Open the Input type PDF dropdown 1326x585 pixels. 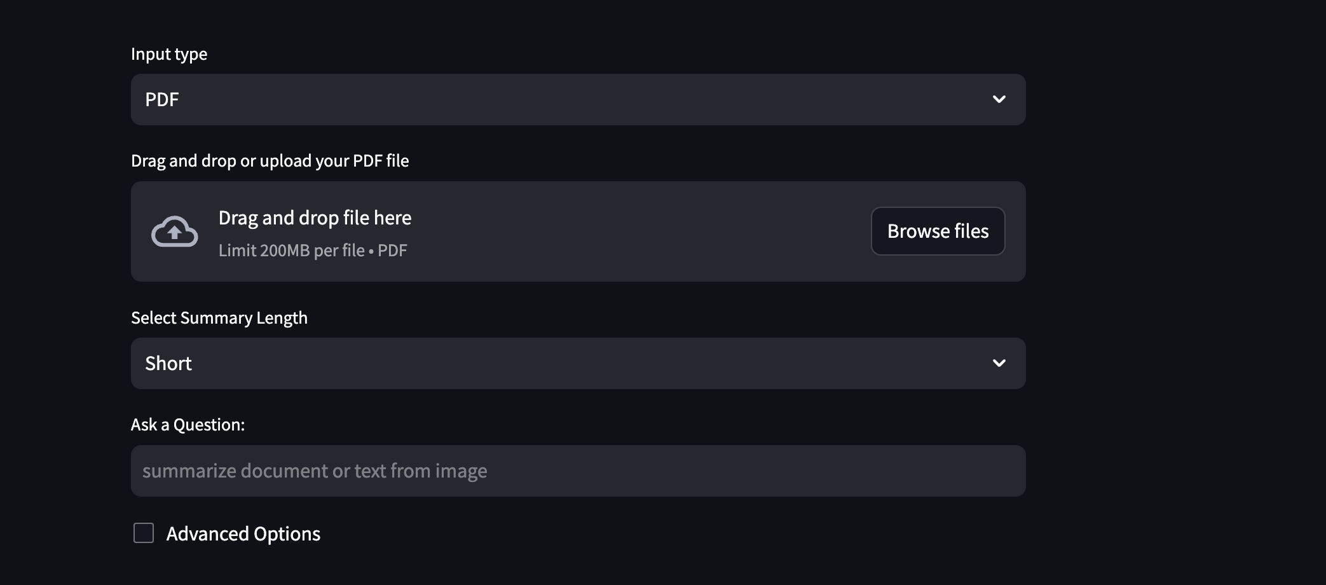coord(577,99)
